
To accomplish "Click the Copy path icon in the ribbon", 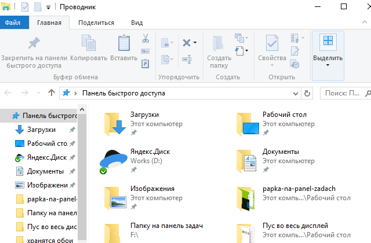I will [x=146, y=51].
